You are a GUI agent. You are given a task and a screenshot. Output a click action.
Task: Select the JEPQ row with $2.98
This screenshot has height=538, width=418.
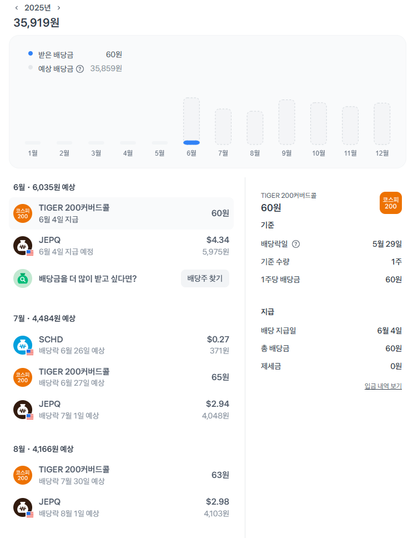(x=121, y=507)
